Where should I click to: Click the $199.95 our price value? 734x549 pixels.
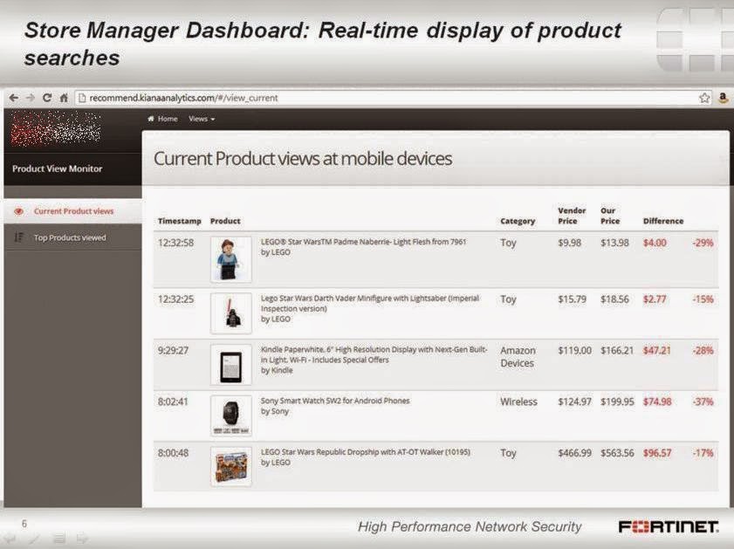[x=617, y=401]
